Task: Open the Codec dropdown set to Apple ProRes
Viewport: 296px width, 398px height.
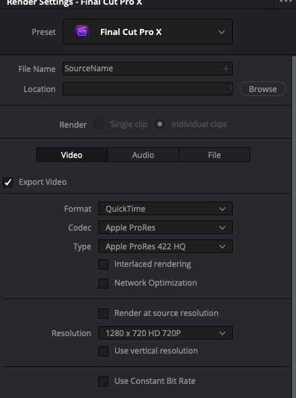Action: click(165, 227)
